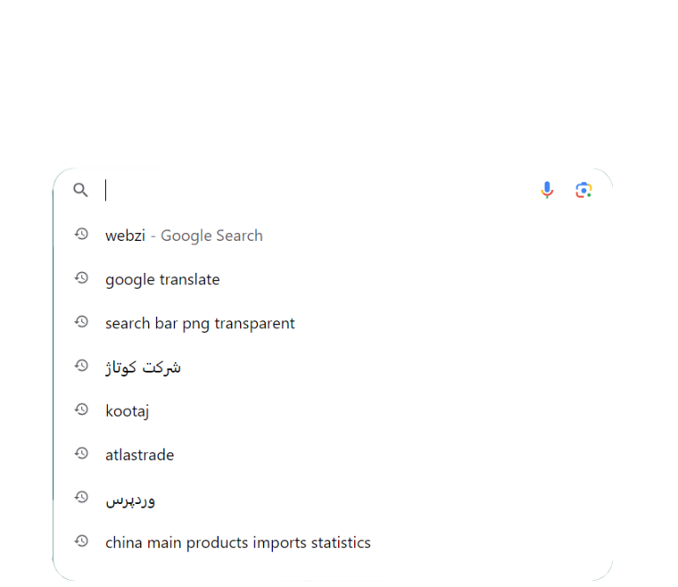
Task: Select the وردپرس suggestion
Action: point(131,500)
